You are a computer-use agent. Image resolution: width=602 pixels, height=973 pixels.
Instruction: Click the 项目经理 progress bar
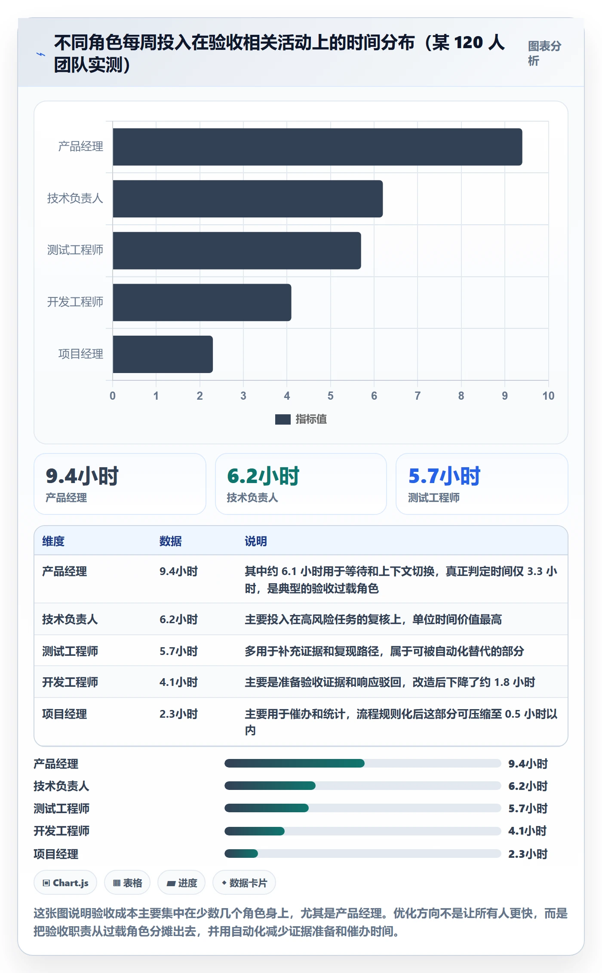coord(362,854)
